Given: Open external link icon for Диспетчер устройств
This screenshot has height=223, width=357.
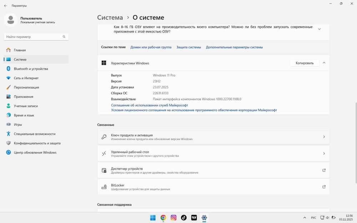Looking at the screenshot, I should [324, 170].
